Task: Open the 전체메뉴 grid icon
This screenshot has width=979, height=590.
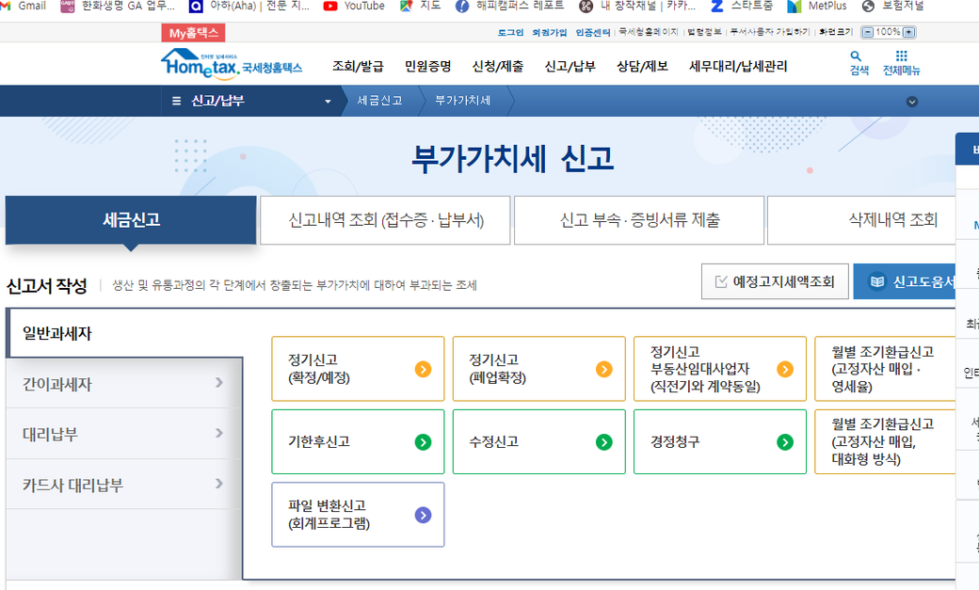Action: tap(901, 62)
